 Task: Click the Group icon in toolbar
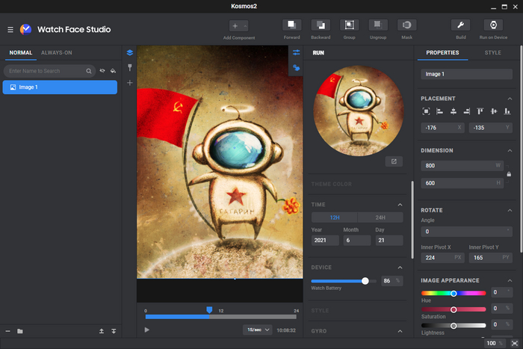[x=350, y=25]
